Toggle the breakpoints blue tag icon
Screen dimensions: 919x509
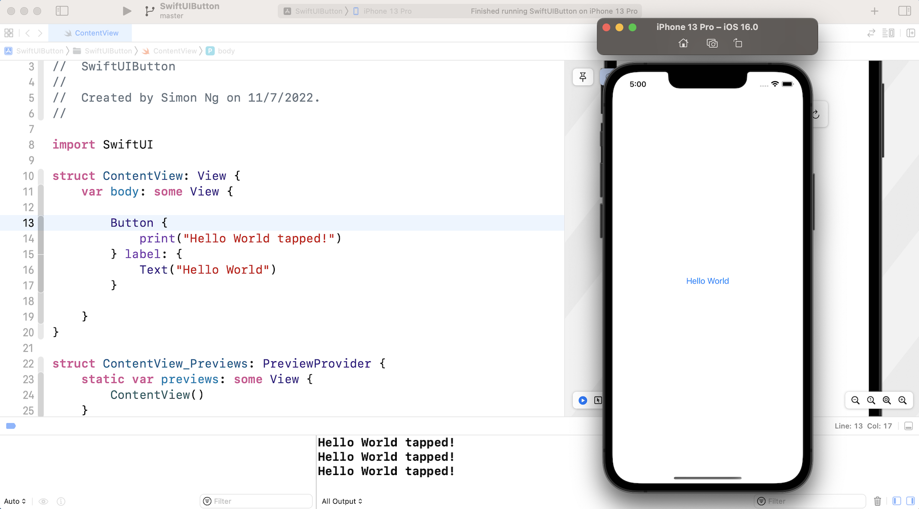click(x=11, y=426)
